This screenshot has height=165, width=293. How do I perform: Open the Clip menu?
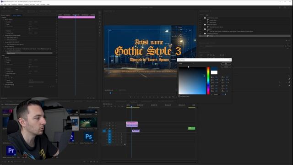click(x=9, y=4)
